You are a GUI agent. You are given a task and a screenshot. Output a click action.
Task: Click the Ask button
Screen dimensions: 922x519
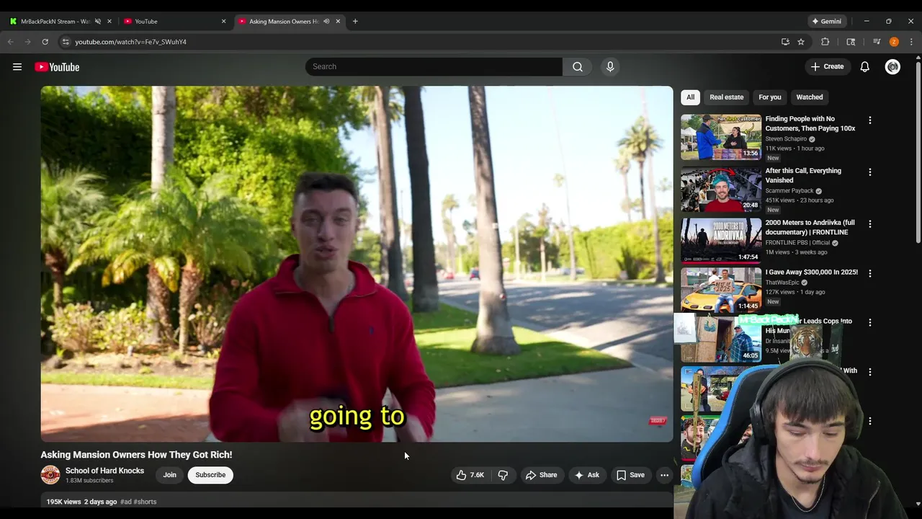(586, 475)
